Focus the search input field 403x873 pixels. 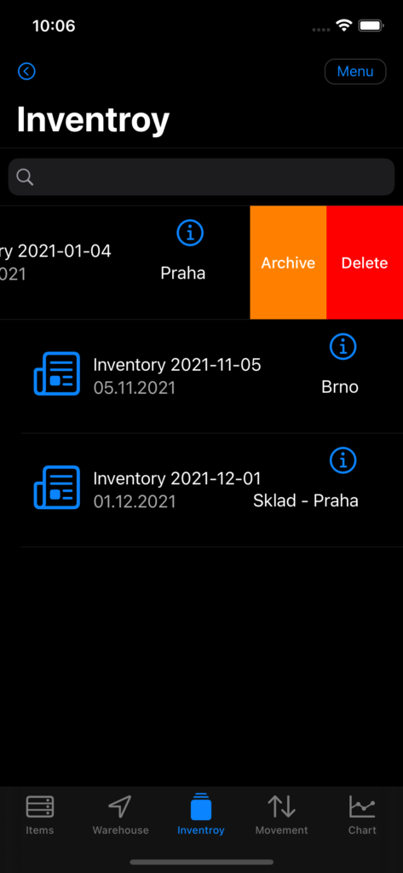pyautogui.click(x=201, y=177)
